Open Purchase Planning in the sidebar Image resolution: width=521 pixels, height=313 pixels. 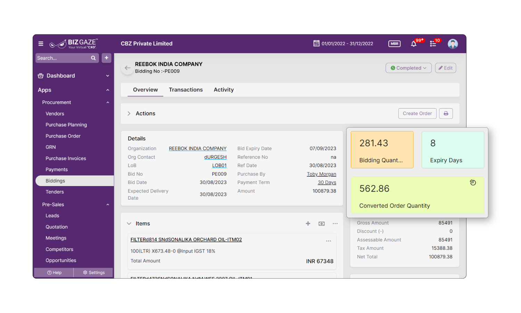66,125
